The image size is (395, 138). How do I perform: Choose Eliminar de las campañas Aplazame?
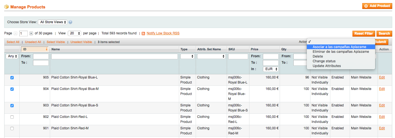pyautogui.click(x=341, y=52)
